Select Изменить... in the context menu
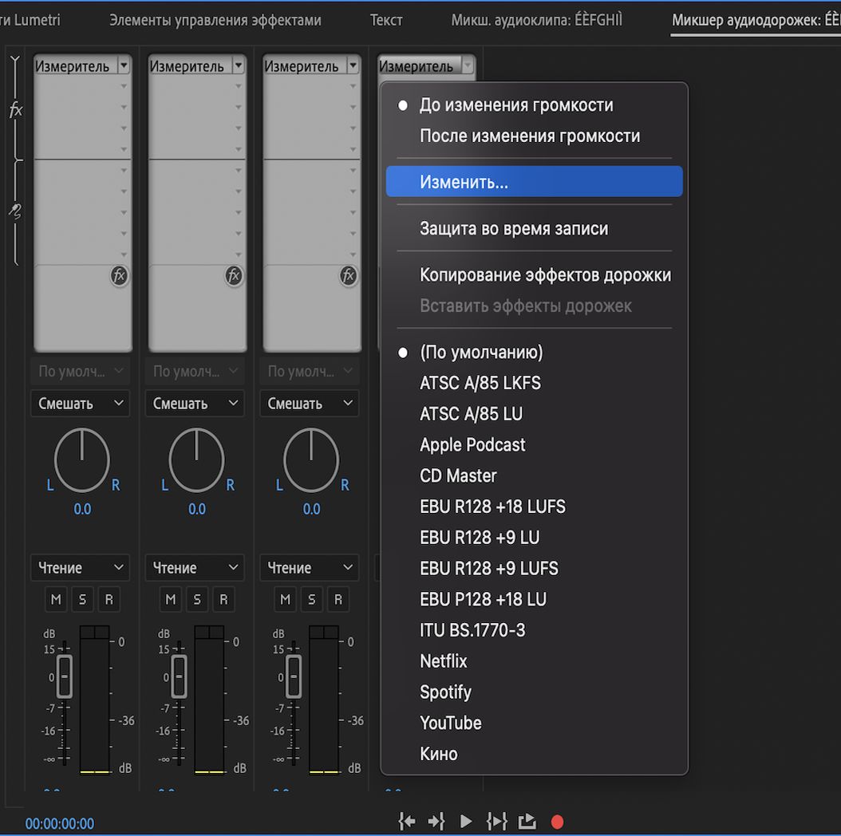841x836 pixels. point(534,182)
